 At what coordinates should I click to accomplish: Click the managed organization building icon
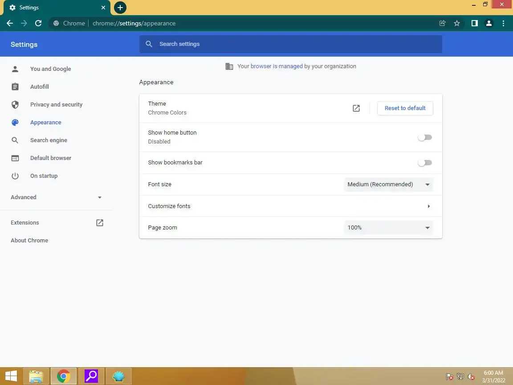coord(229,66)
